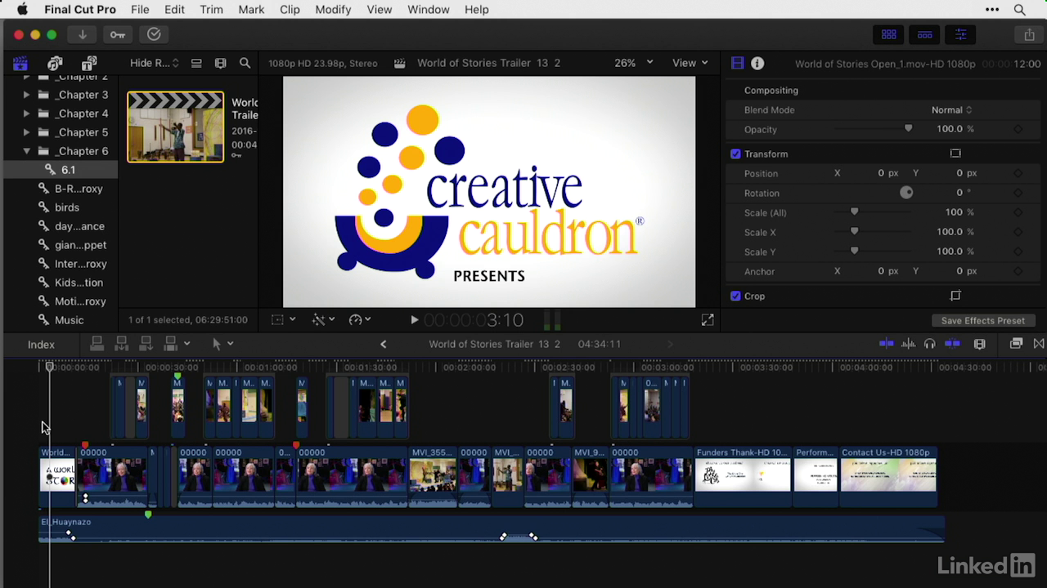Click Overwrite clip edit icon
1047x588 pixels.
tap(171, 344)
